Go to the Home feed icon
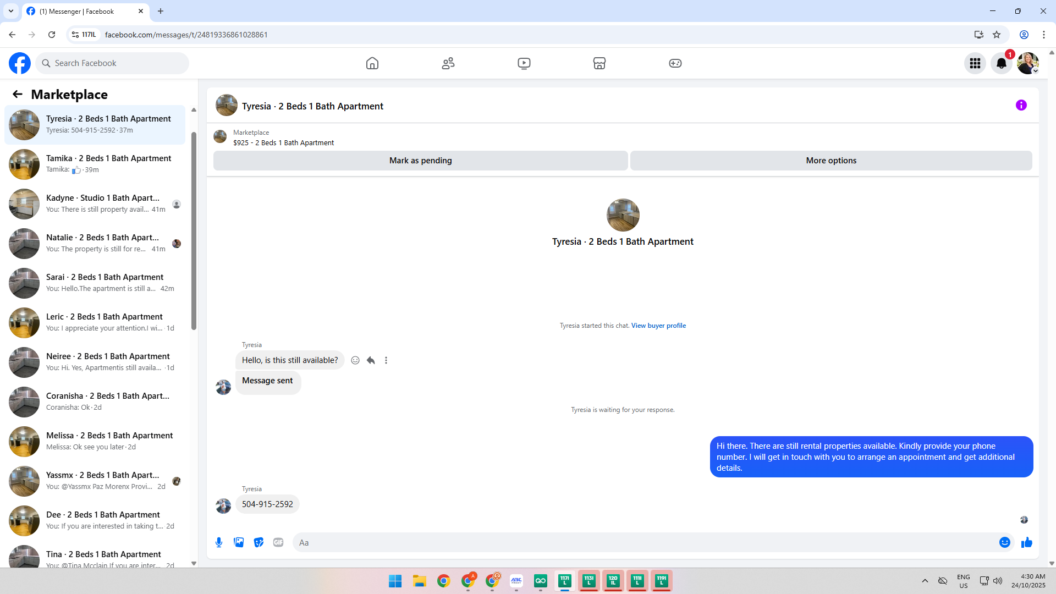This screenshot has height=594, width=1056. [372, 63]
